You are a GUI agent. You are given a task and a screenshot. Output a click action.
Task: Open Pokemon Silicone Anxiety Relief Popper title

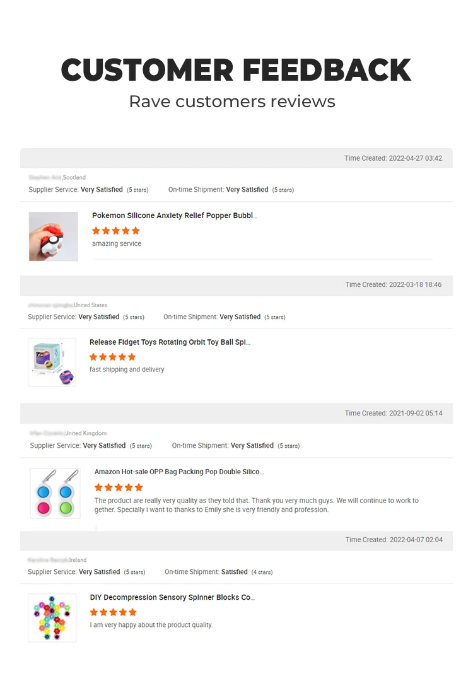tap(175, 216)
